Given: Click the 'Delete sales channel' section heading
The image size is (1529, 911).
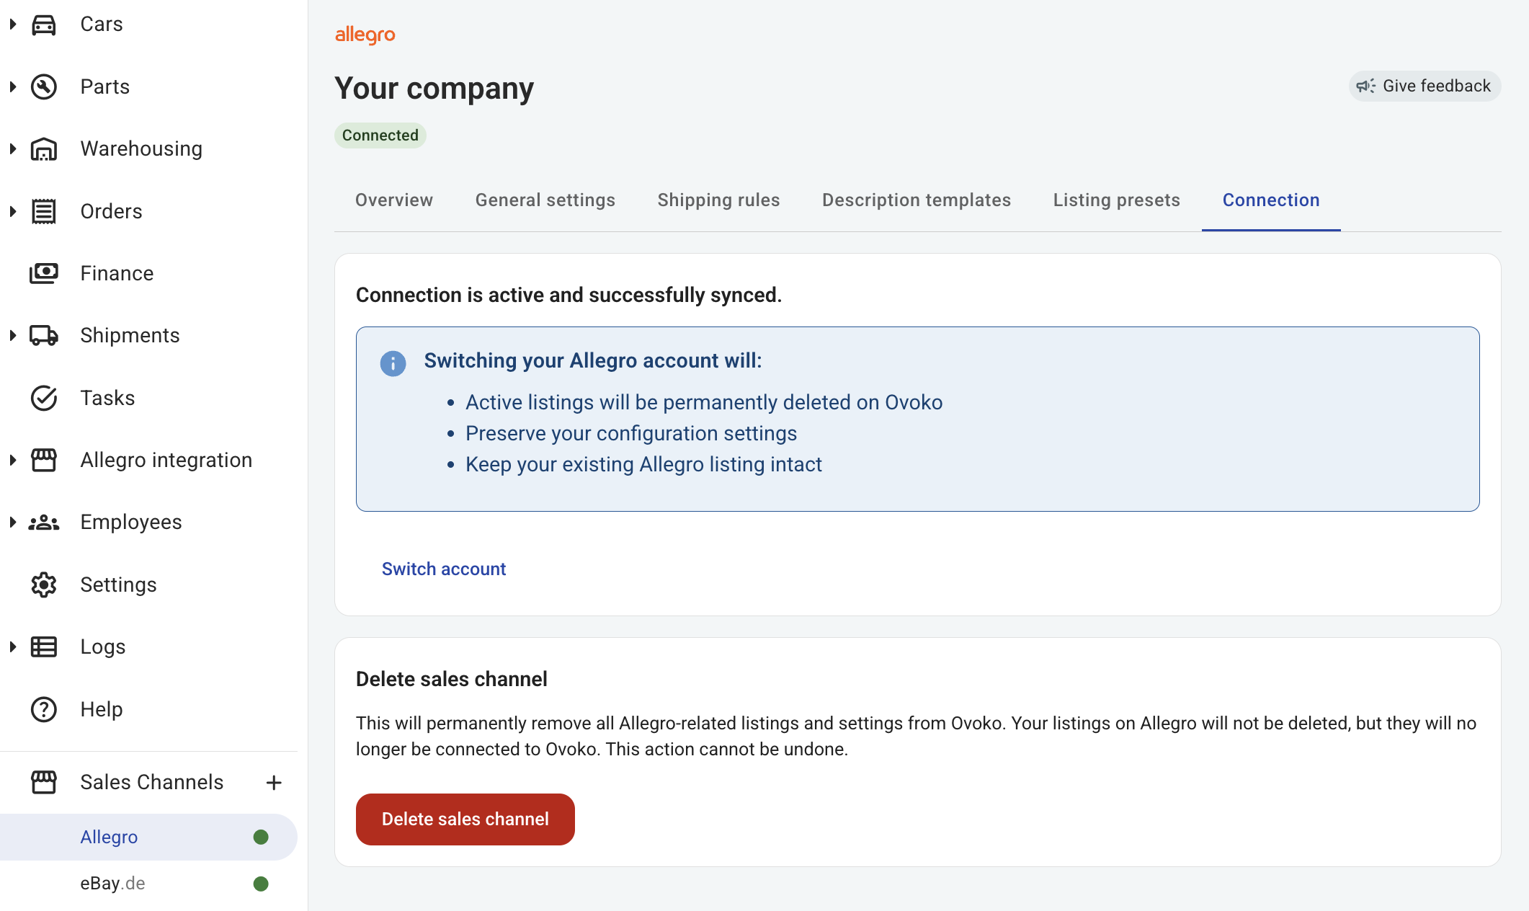Looking at the screenshot, I should pyautogui.click(x=452, y=679).
